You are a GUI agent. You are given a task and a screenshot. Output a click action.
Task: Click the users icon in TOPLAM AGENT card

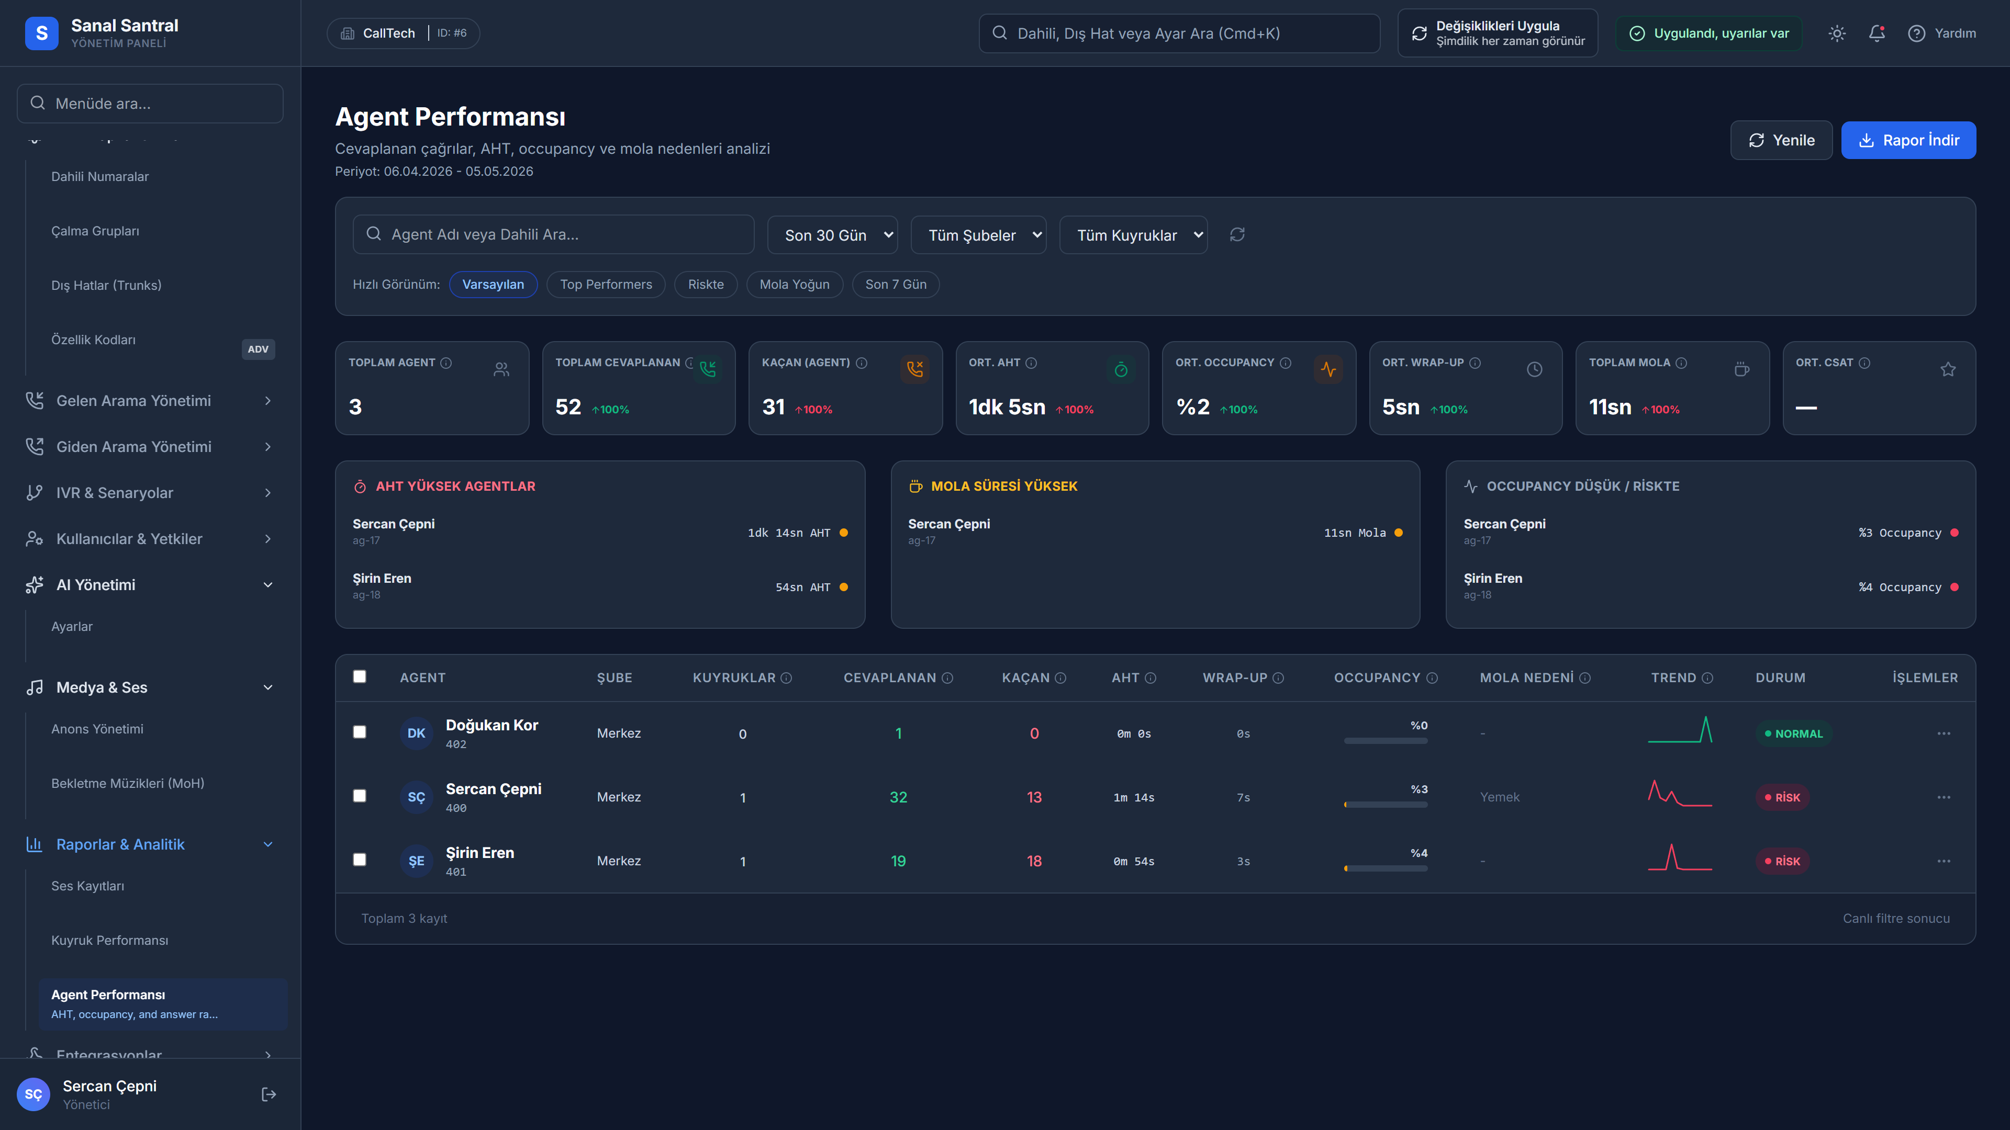502,370
